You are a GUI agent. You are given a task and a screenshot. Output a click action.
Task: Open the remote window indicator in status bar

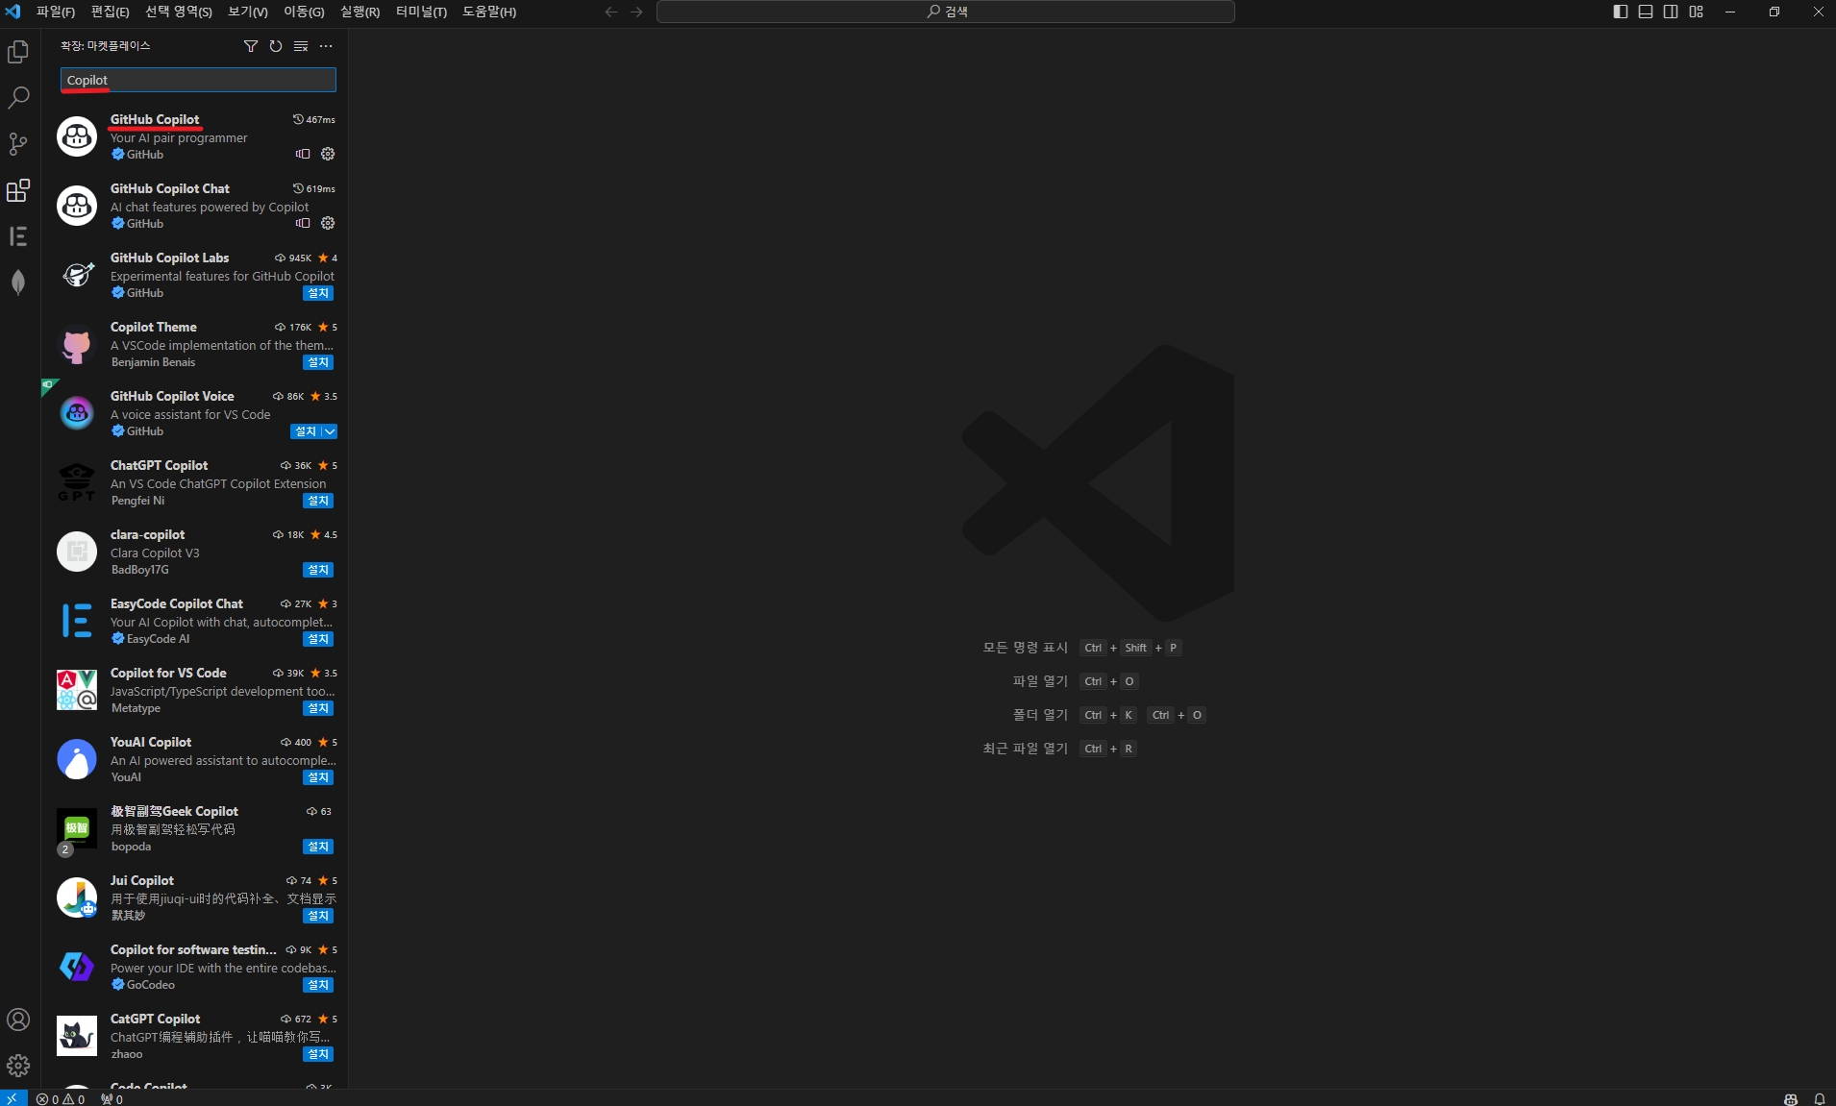[12, 1098]
